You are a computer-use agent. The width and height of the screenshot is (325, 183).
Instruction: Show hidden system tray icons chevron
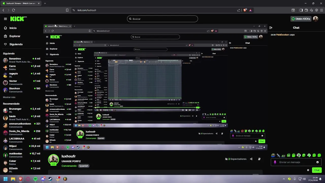[x=284, y=179]
